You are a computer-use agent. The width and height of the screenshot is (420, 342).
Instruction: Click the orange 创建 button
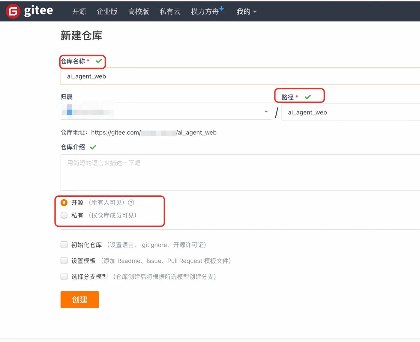pyautogui.click(x=80, y=299)
